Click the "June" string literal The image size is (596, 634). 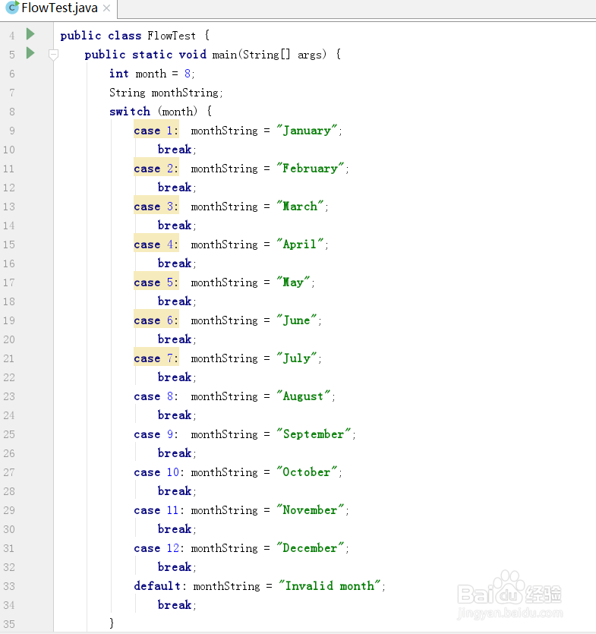coord(297,320)
